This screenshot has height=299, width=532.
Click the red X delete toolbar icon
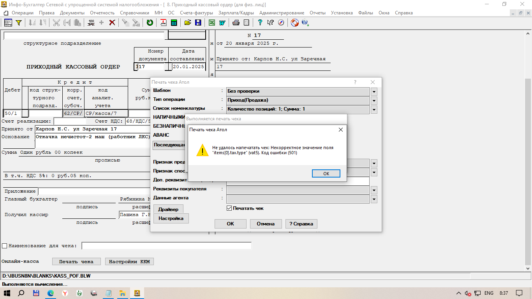[x=112, y=23]
